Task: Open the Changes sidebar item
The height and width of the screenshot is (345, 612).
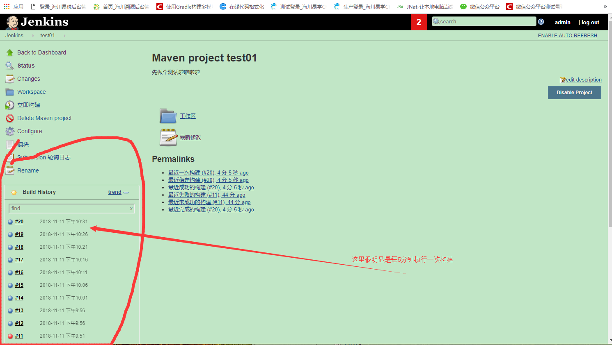Action: click(x=29, y=79)
